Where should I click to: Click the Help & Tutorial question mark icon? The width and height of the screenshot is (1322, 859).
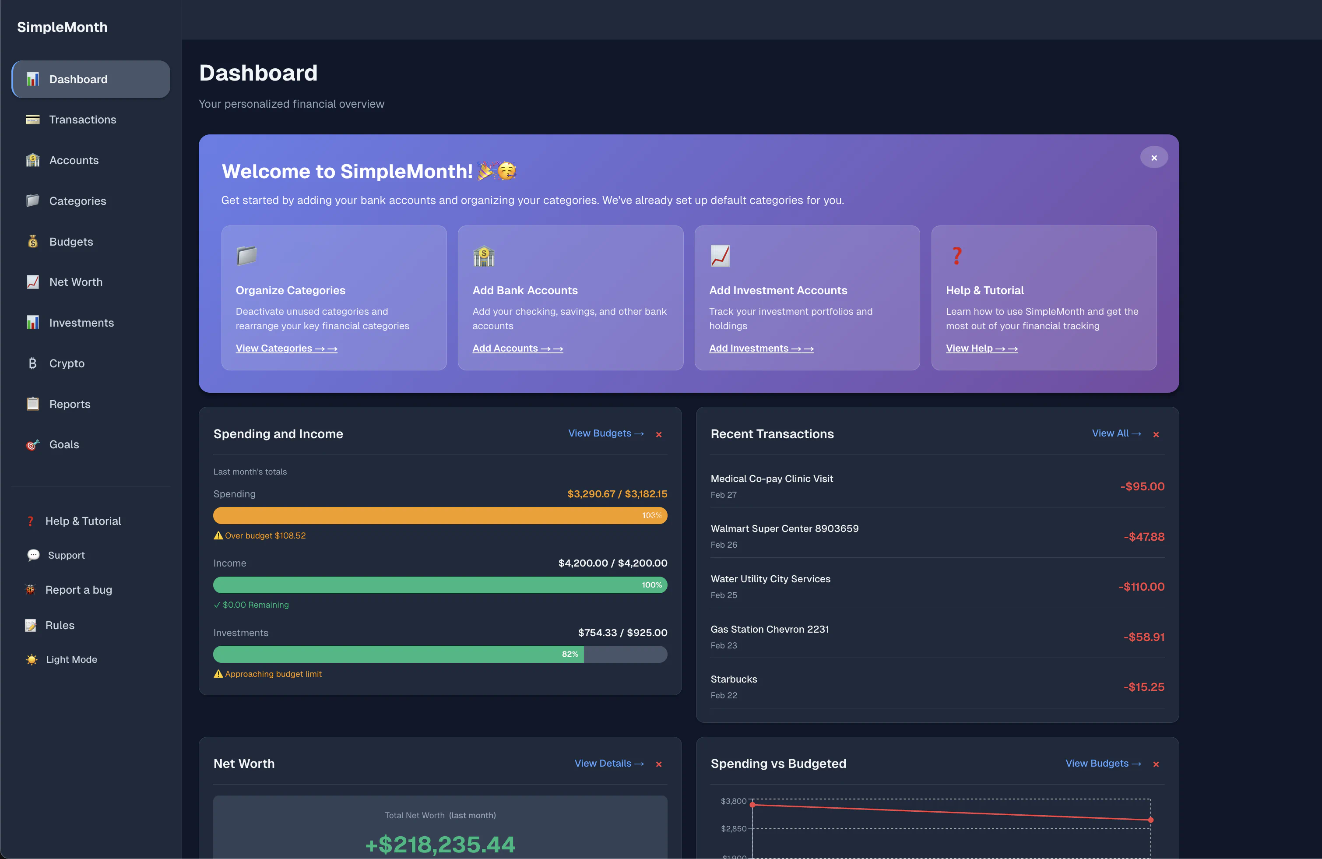point(30,521)
